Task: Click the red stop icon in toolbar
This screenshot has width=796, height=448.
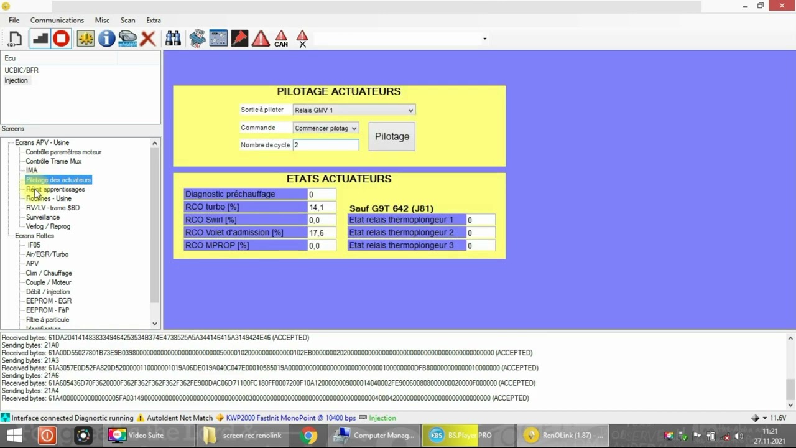Action: click(x=61, y=39)
